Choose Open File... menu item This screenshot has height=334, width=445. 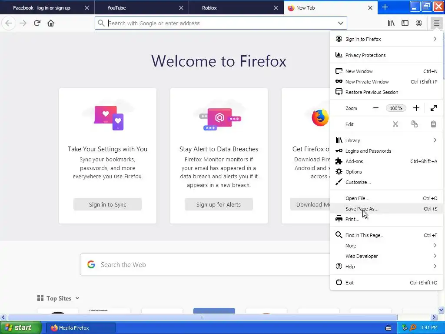(386, 198)
